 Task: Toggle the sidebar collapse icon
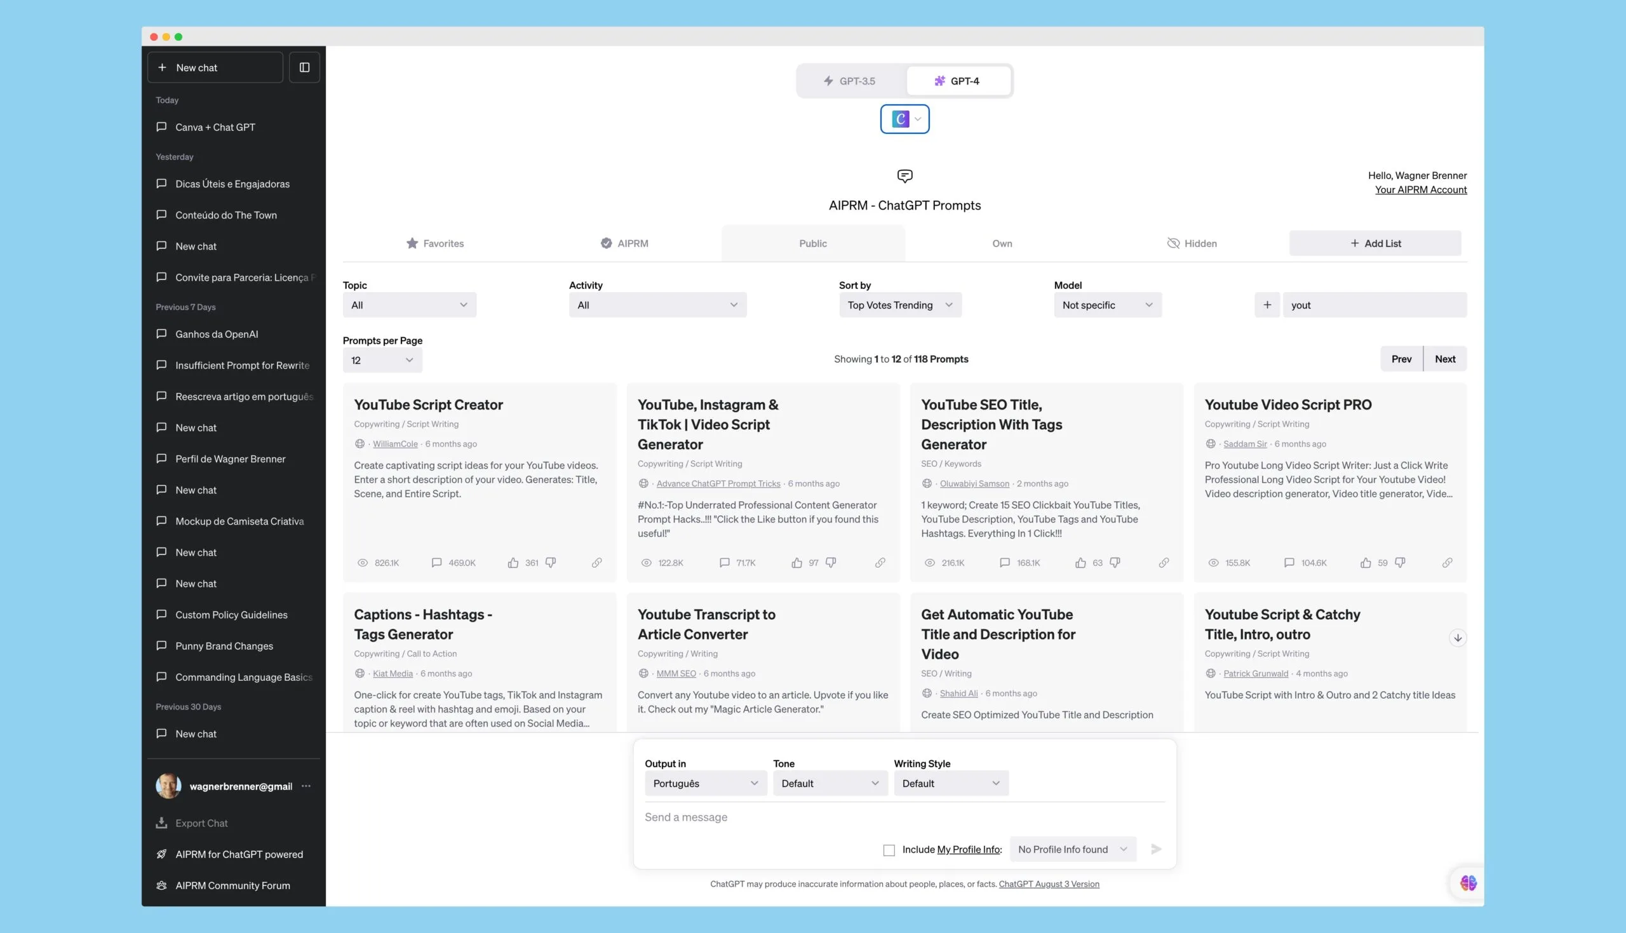tap(304, 67)
